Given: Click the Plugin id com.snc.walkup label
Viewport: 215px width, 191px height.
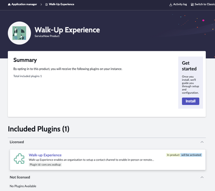Looking at the screenshot, I should [45, 165].
